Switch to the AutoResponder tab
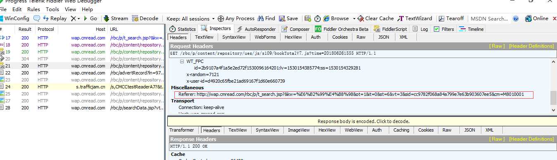Image resolution: width=557 pixels, height=160 pixels. pos(256,29)
